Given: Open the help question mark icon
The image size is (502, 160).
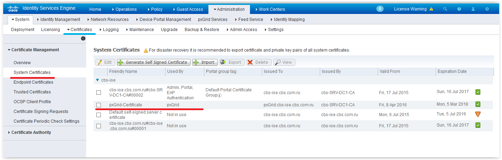Looking at the screenshot, I should pos(459,9).
